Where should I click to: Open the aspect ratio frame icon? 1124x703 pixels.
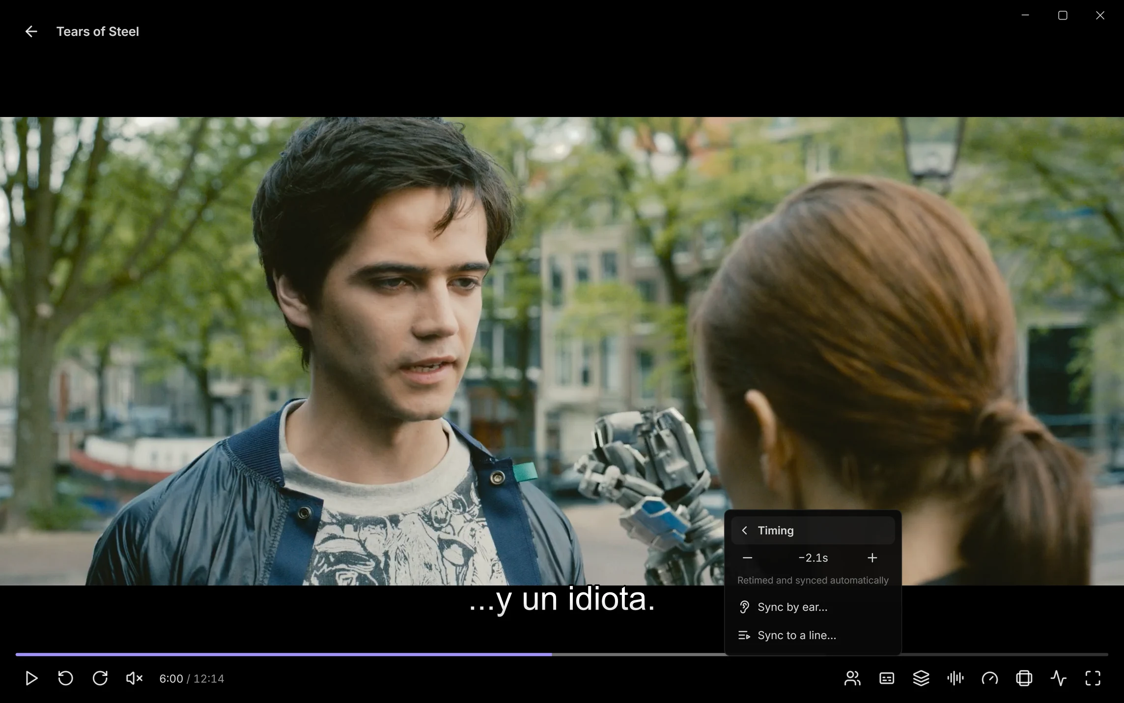[1024, 678]
